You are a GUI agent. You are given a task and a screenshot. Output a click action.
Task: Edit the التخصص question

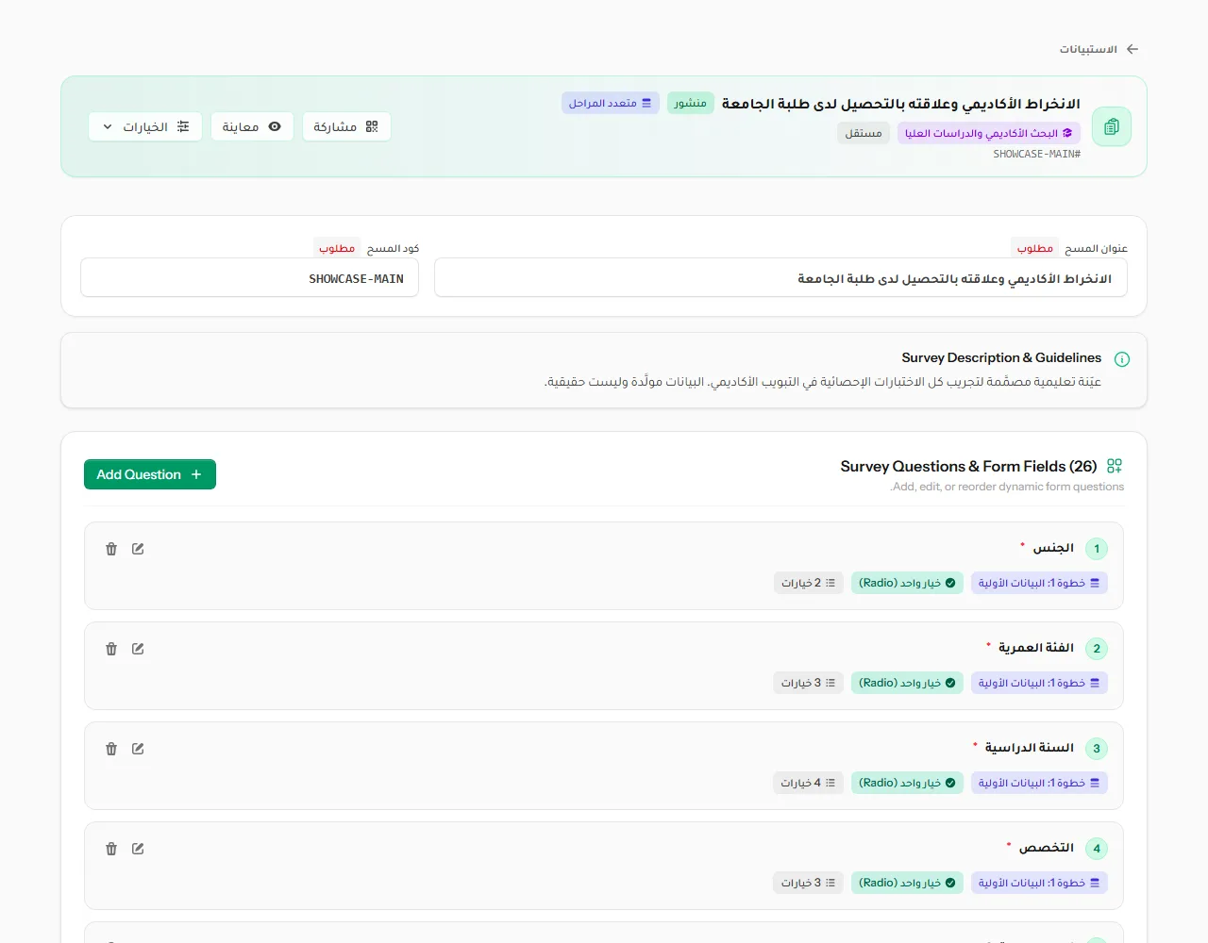coord(138,849)
